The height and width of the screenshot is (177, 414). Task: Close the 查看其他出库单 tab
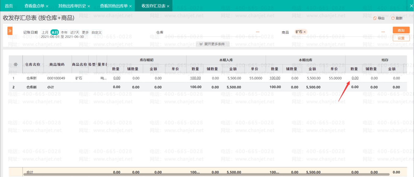tap(130, 6)
